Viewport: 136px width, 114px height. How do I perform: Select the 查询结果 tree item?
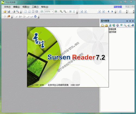[112, 29]
